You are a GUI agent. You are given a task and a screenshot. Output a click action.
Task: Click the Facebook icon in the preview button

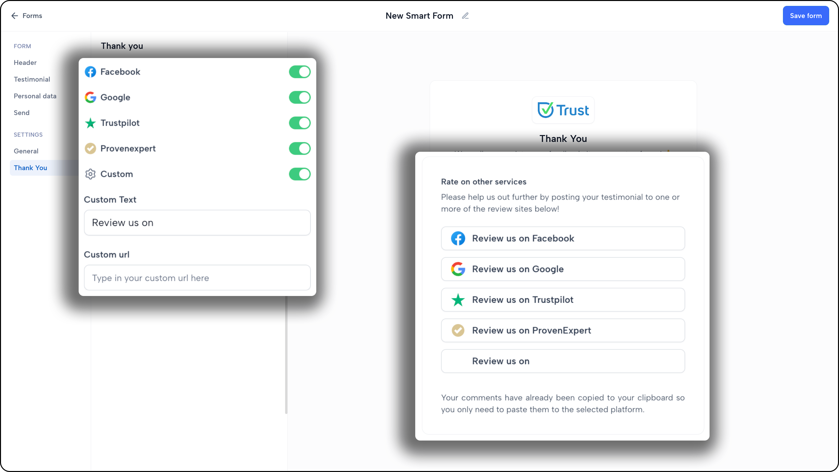458,238
